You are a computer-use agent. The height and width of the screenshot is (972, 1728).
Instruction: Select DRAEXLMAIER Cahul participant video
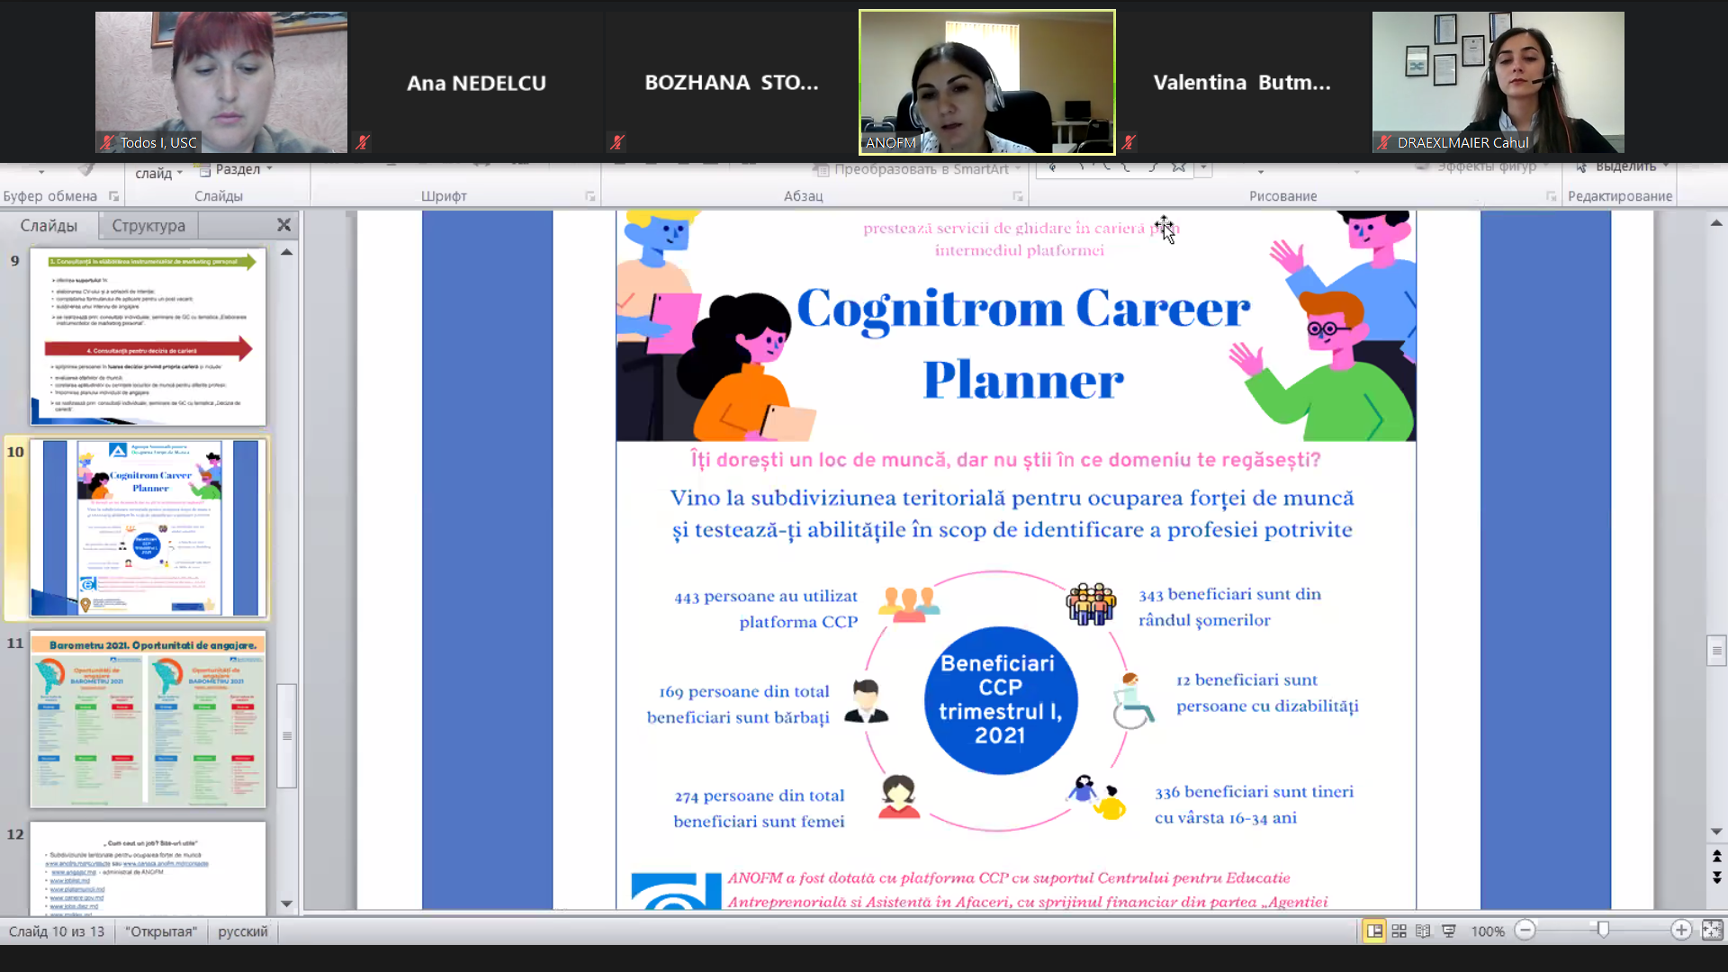pos(1498,82)
